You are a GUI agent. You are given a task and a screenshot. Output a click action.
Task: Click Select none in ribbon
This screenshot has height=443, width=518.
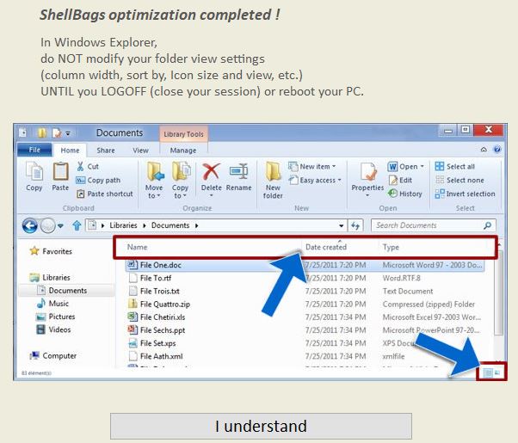coord(459,180)
